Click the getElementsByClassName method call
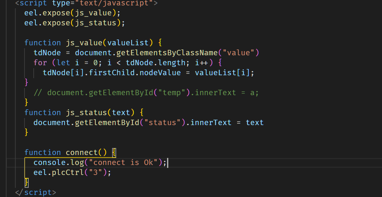This screenshot has height=197, width=382. click(167, 53)
